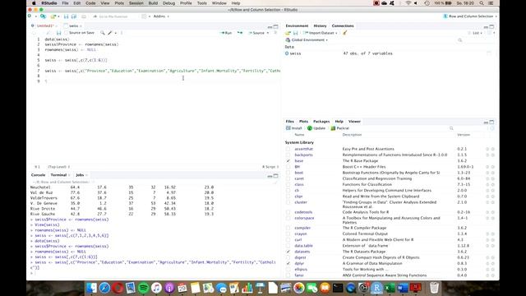Click the Packrat icon in Packages pane

pyautogui.click(x=333, y=128)
